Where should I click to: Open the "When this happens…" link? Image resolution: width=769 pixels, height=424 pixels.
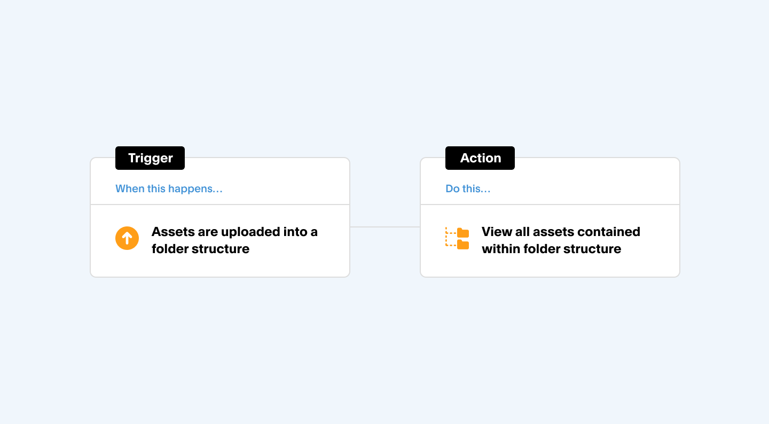(169, 189)
